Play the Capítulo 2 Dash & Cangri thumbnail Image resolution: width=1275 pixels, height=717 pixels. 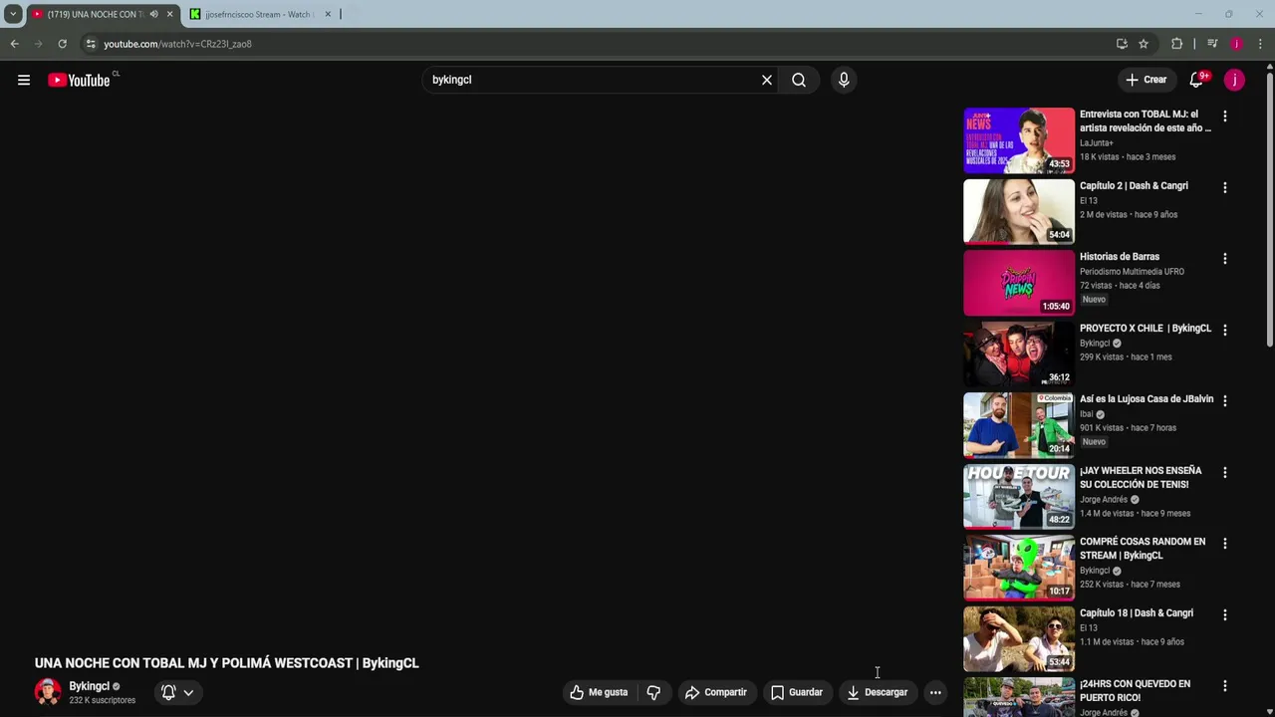click(1019, 211)
